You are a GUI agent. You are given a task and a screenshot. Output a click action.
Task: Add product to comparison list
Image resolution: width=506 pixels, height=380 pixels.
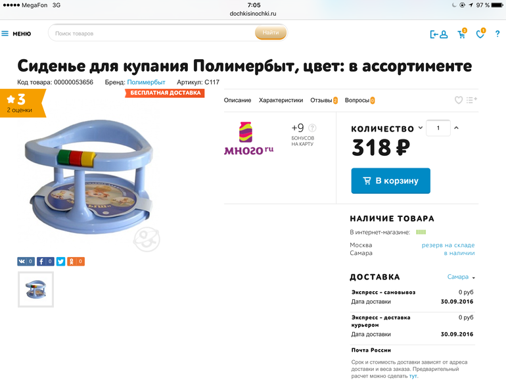[x=471, y=100]
